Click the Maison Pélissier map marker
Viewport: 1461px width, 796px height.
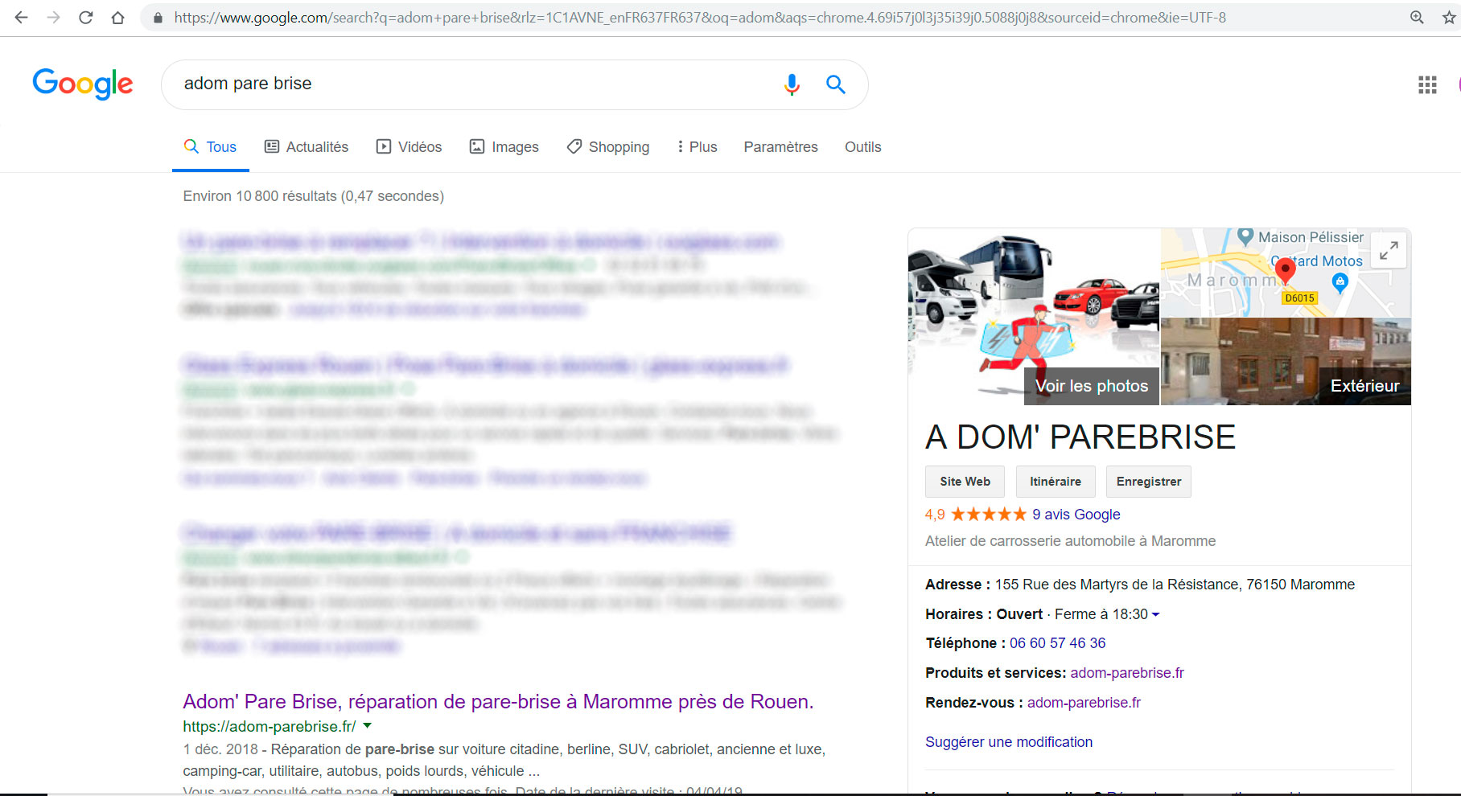(x=1245, y=236)
